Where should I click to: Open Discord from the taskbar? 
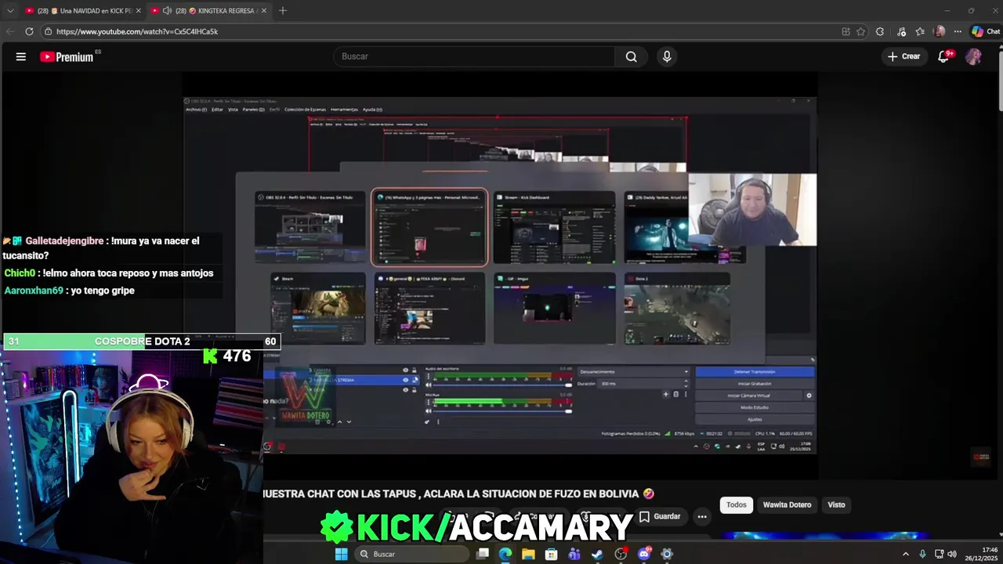coord(644,554)
